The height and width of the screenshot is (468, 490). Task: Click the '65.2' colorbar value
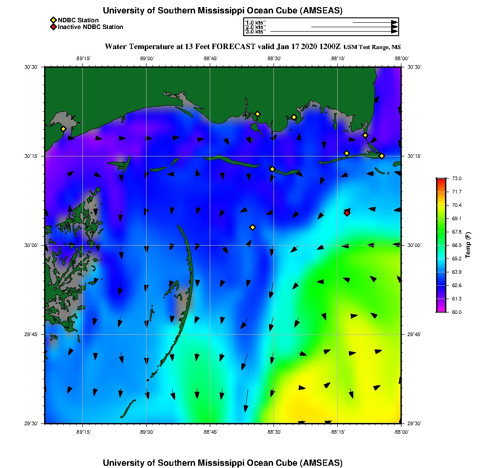(457, 259)
